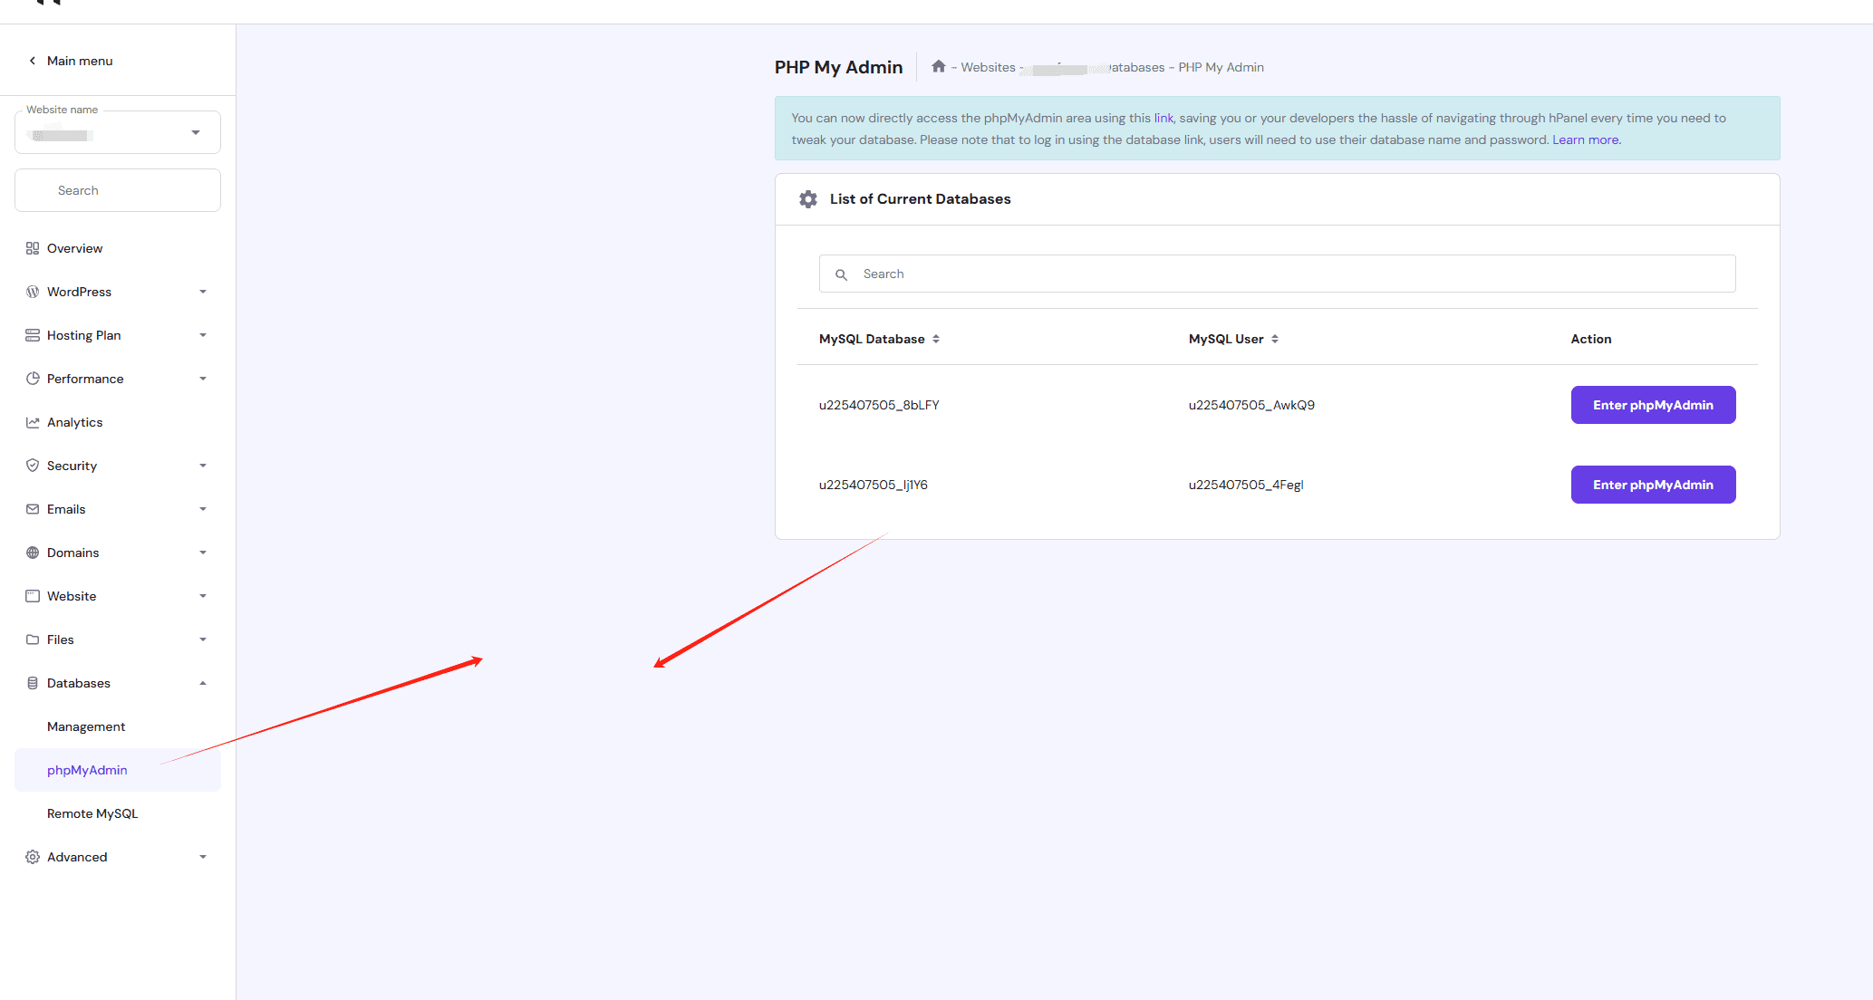
Task: Follow the 'link' in the info banner
Action: coord(1164,118)
